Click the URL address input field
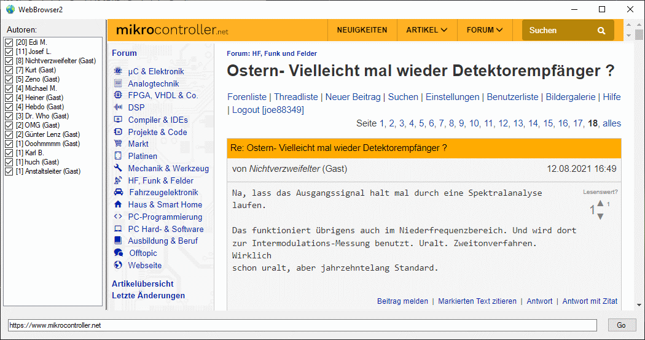The width and height of the screenshot is (645, 340). (302, 325)
